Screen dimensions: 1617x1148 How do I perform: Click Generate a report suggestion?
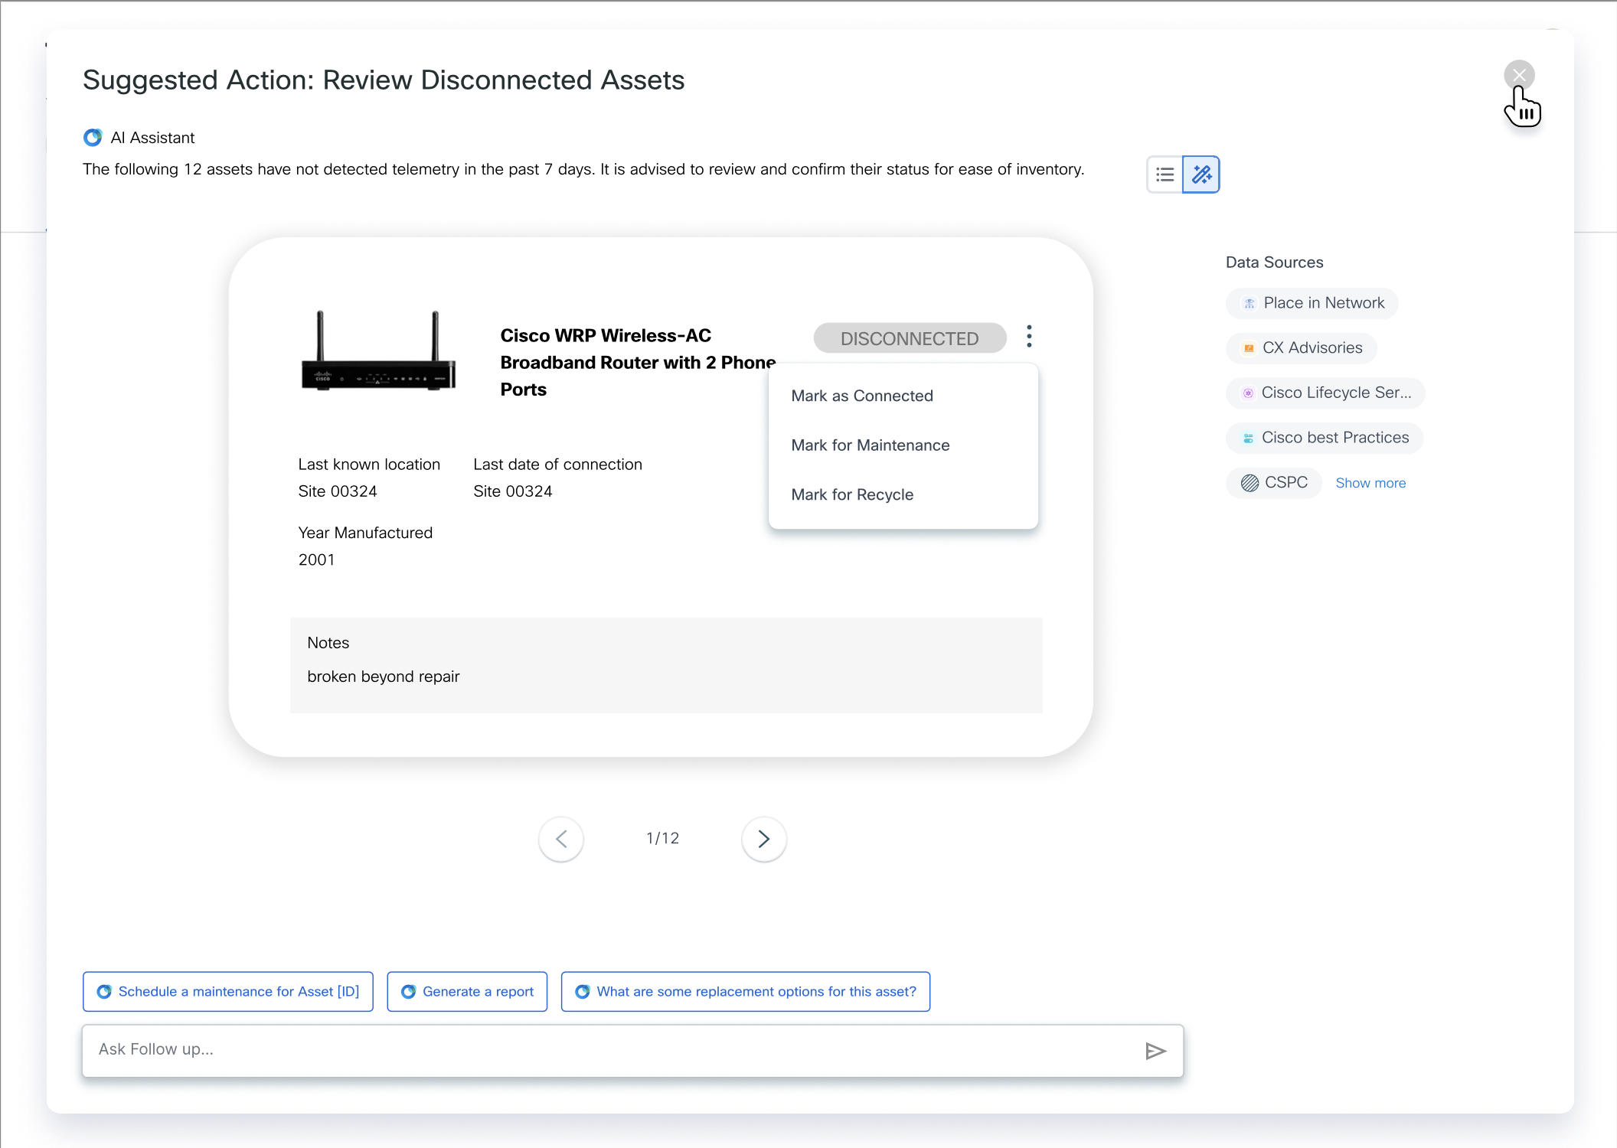point(467,992)
